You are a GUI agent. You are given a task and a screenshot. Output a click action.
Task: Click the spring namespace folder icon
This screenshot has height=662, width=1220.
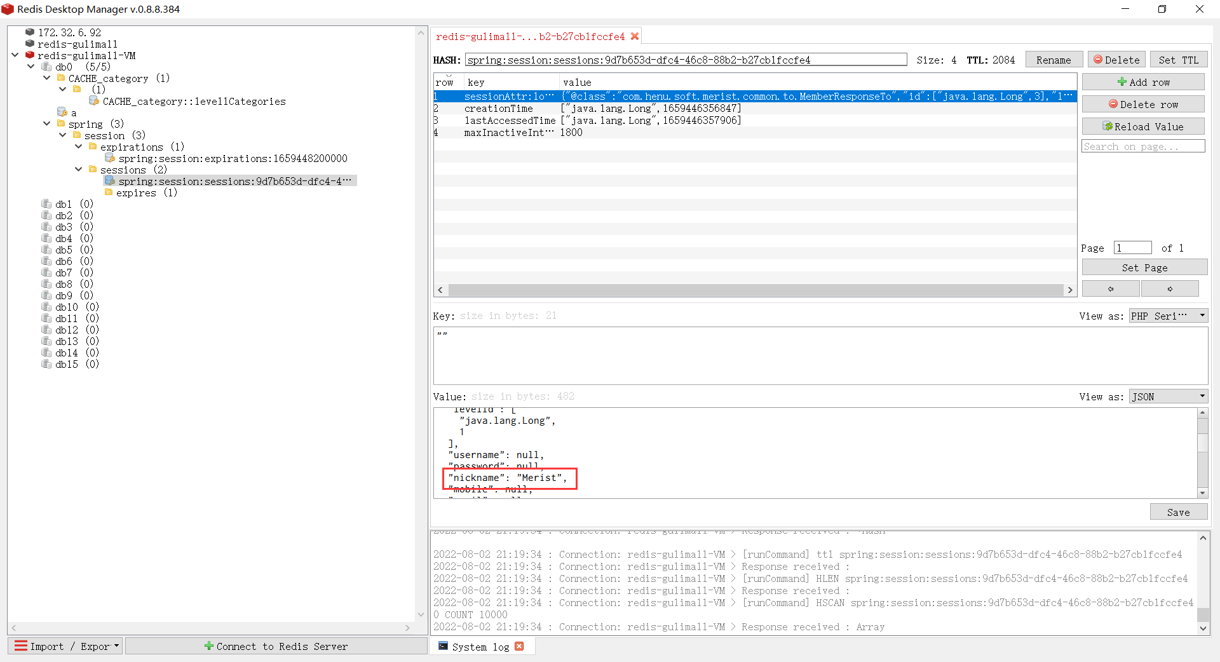point(61,123)
